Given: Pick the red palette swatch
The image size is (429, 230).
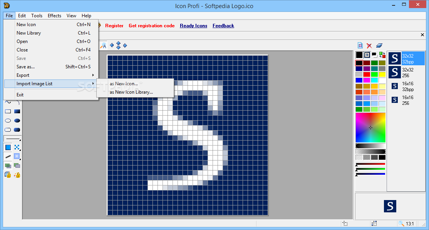Looking at the screenshot, I should [367, 74].
